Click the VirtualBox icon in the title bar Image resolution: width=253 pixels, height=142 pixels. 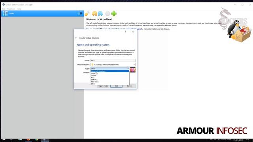(x=4, y=5)
